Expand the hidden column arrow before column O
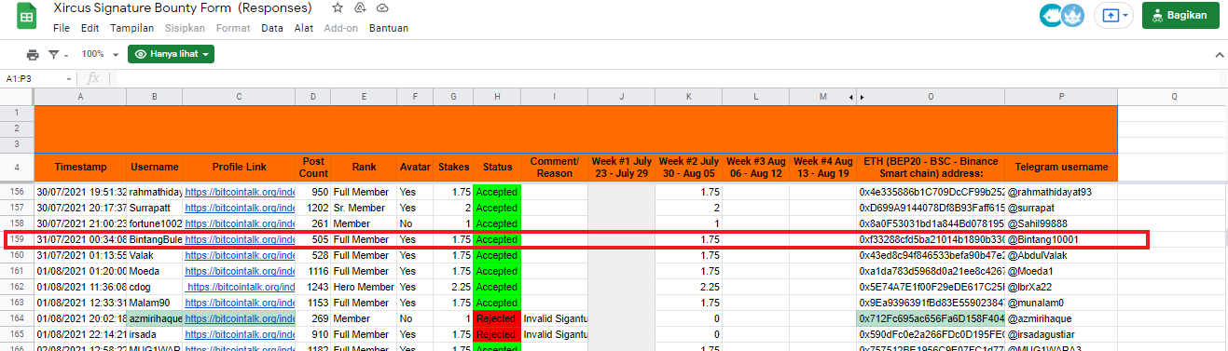The height and width of the screenshot is (351, 1228). click(x=862, y=97)
